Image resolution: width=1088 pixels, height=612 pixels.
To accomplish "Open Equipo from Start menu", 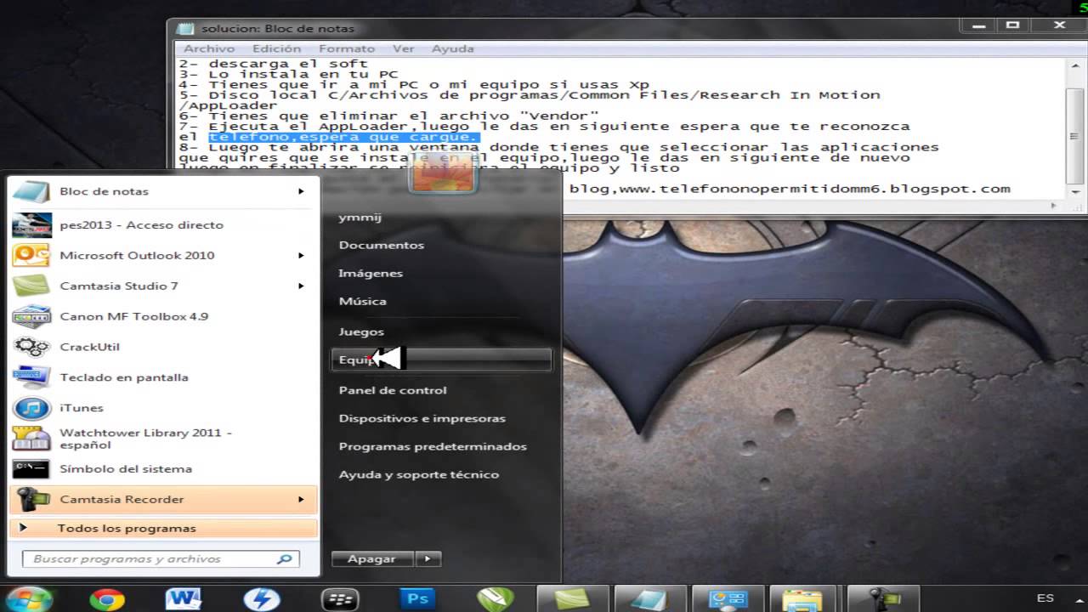I will click(x=441, y=360).
